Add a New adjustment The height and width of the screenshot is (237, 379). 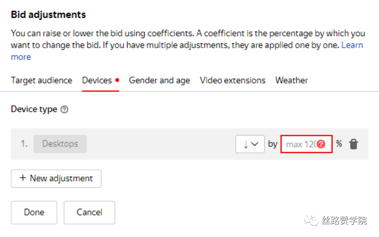tap(56, 179)
